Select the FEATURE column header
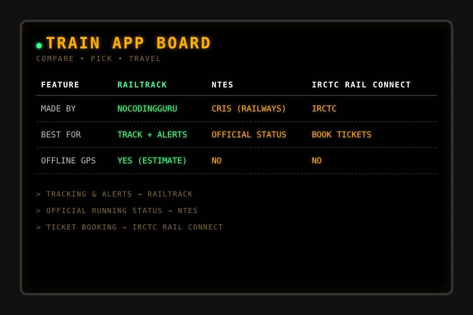Image resolution: width=473 pixels, height=315 pixels. [60, 85]
